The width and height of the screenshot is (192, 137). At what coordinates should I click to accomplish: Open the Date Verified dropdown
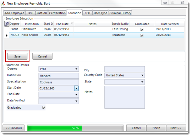pos(76,101)
